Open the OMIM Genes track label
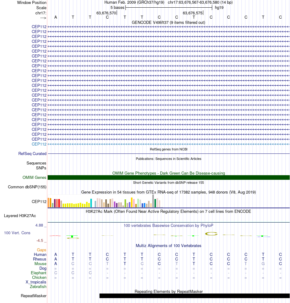Image resolution: width=290 pixels, height=303 pixels. click(x=34, y=177)
